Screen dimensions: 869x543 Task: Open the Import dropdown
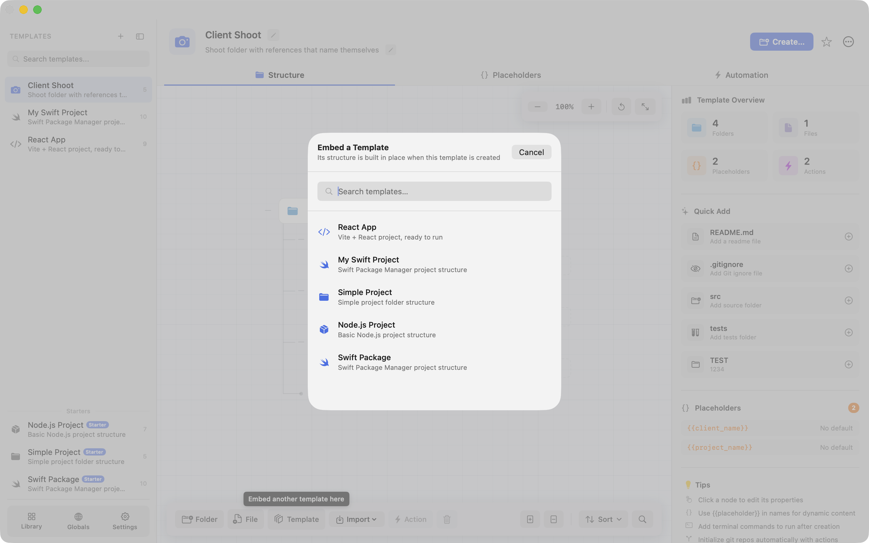pyautogui.click(x=357, y=519)
